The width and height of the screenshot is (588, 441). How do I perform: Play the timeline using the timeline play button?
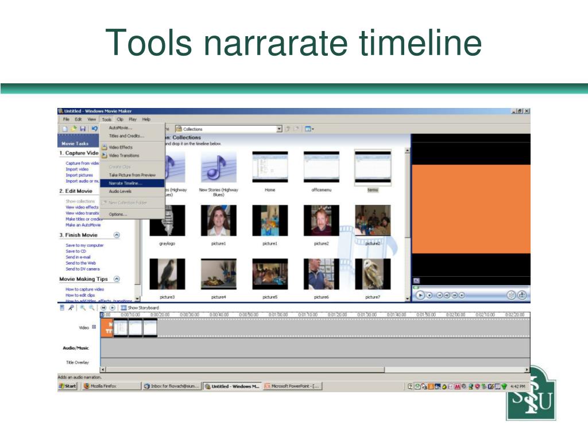coord(112,308)
